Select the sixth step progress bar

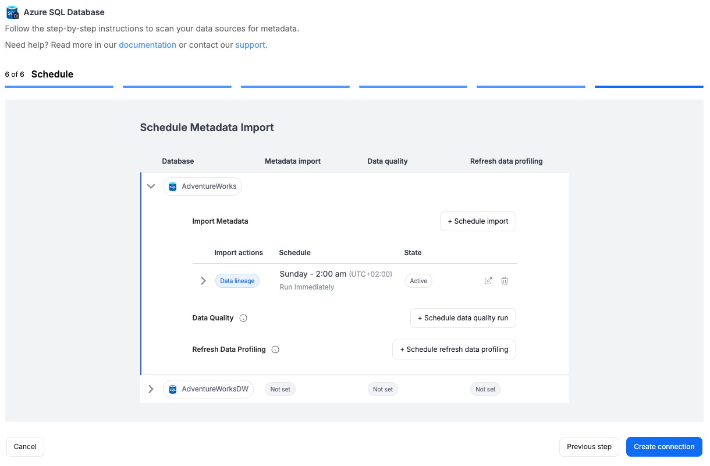tap(649, 87)
